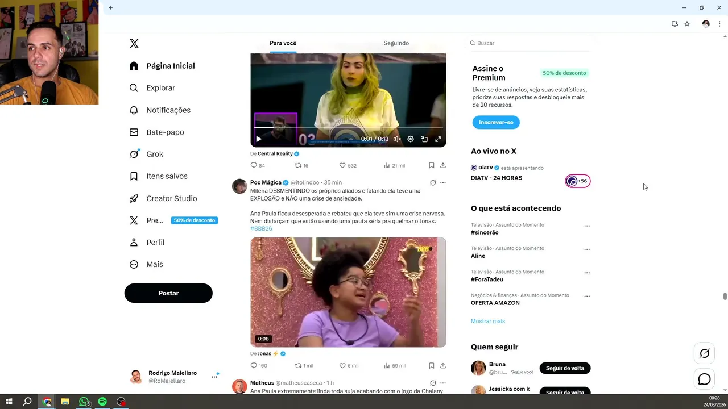Click the Postar button
The image size is (728, 409).
168,293
